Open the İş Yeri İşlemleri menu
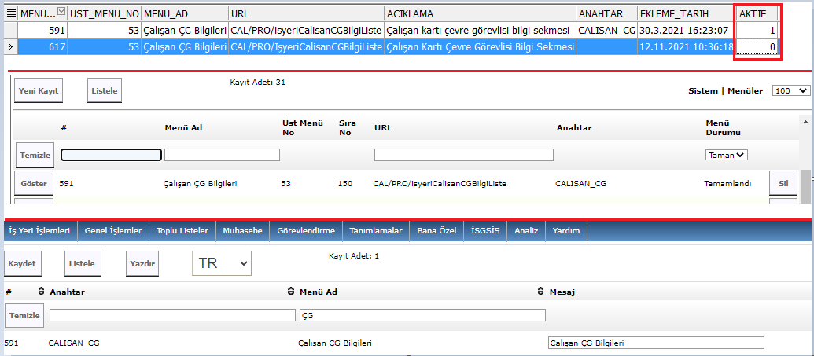 point(39,230)
